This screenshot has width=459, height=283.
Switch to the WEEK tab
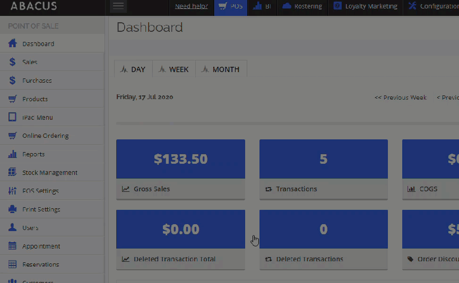coord(174,69)
